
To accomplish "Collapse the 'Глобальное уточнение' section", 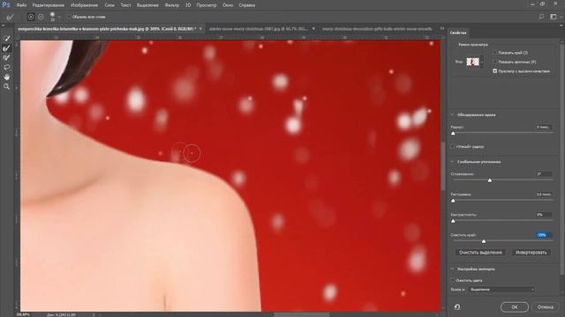I will (453, 162).
